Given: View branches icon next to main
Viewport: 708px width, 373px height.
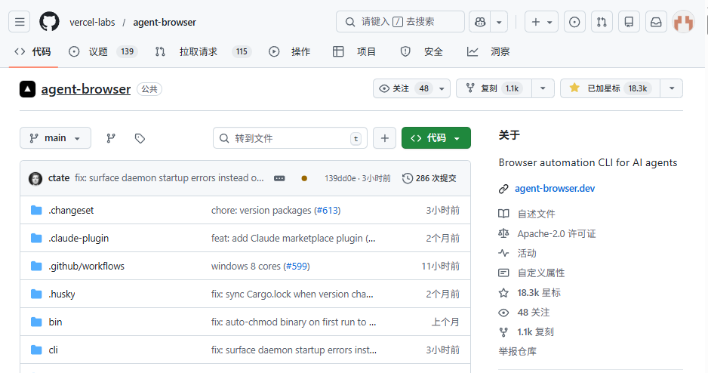Looking at the screenshot, I should point(111,138).
